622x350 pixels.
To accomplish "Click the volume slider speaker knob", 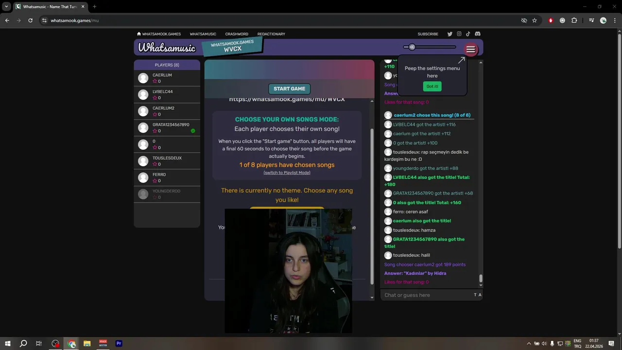I will click(x=412, y=47).
